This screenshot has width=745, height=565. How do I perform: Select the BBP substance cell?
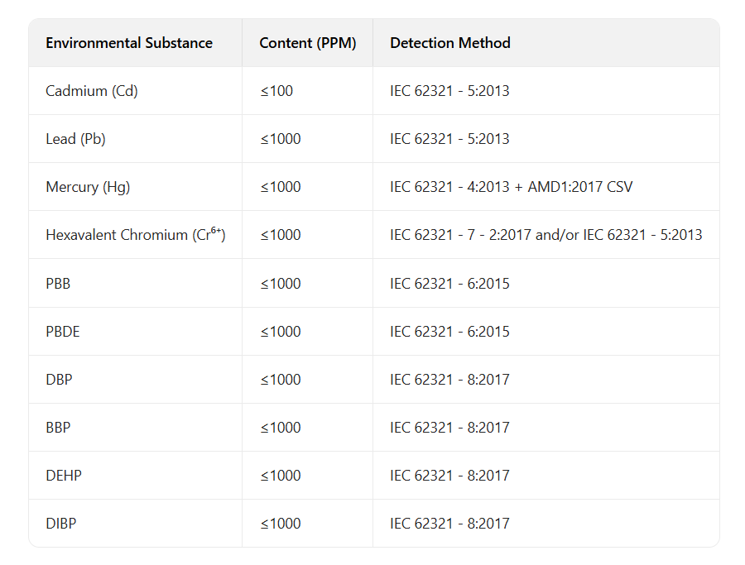click(58, 428)
